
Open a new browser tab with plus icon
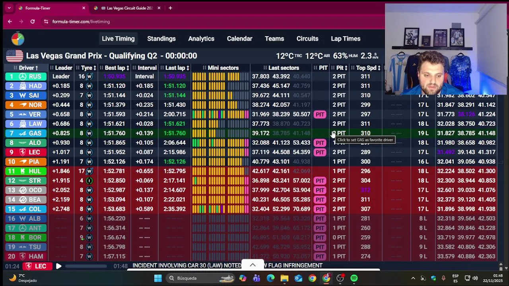pos(170,8)
